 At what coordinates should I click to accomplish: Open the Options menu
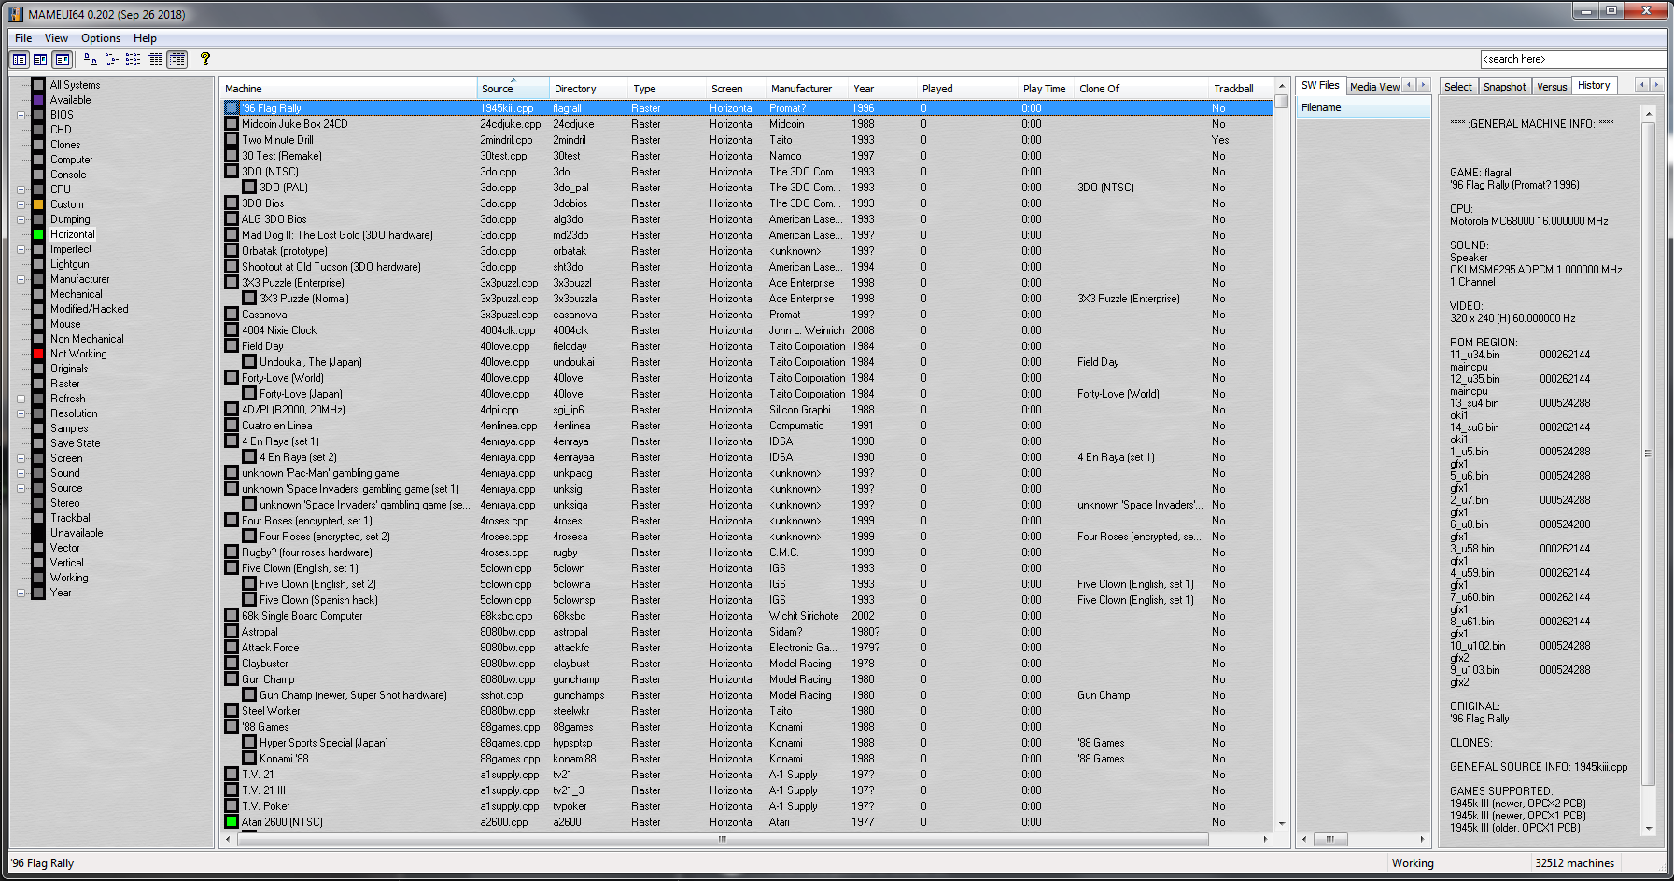(x=100, y=38)
